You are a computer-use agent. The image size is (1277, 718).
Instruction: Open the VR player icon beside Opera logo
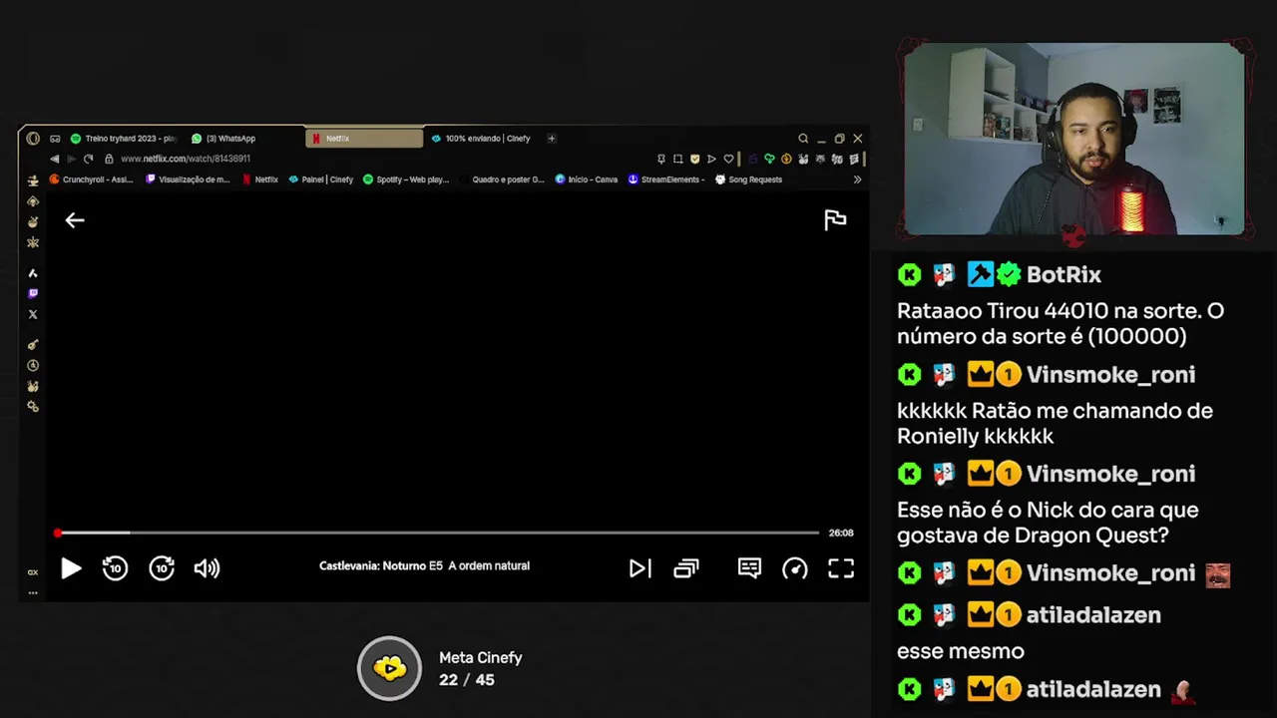tap(55, 139)
